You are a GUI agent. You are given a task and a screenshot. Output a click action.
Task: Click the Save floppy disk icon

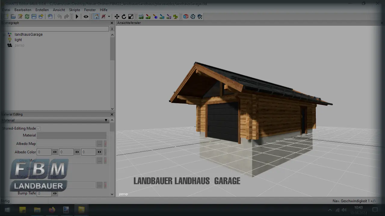pos(34,16)
